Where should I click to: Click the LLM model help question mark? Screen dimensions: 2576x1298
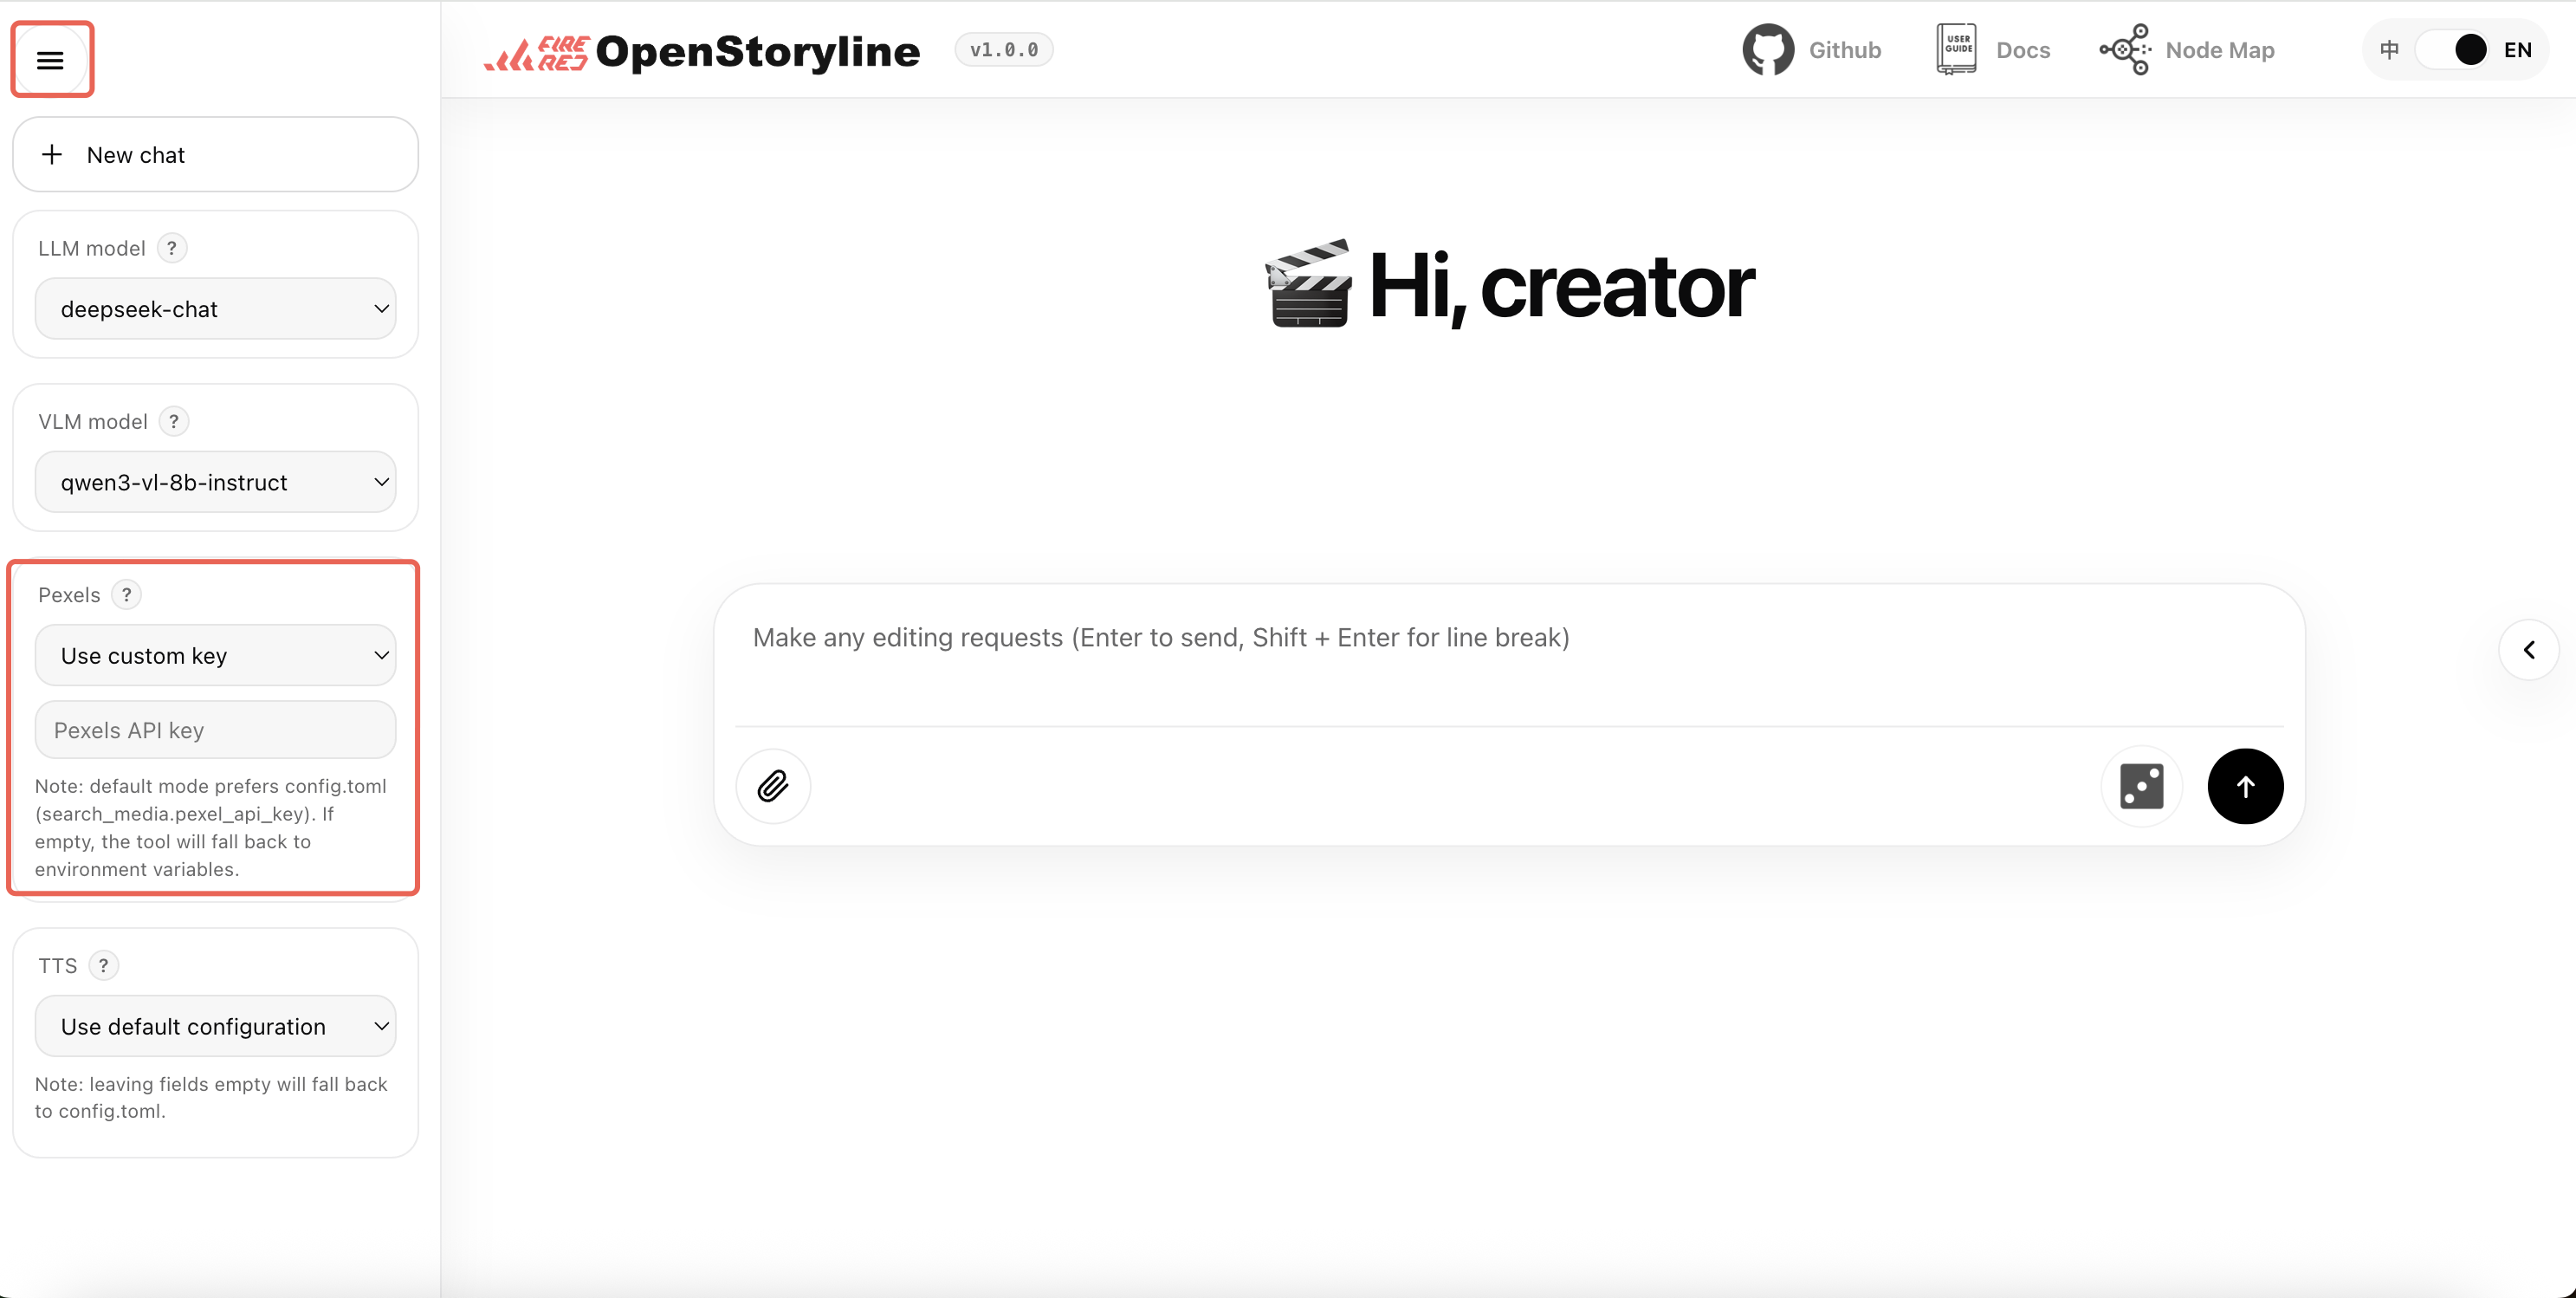pos(172,247)
